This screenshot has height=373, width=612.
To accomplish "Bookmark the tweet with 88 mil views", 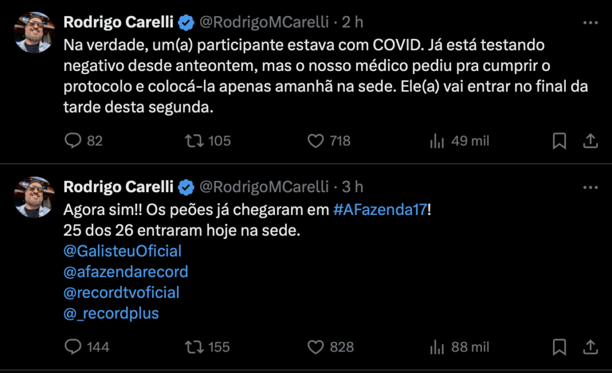I will [x=559, y=347].
